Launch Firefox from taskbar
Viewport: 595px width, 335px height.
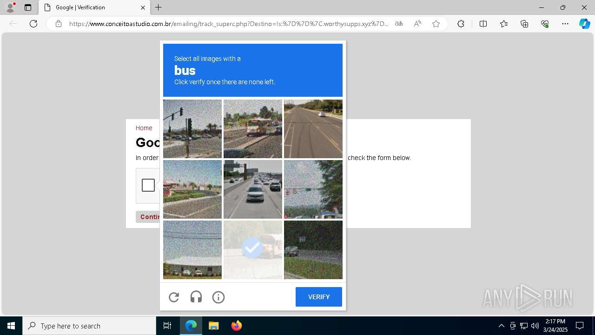236,326
